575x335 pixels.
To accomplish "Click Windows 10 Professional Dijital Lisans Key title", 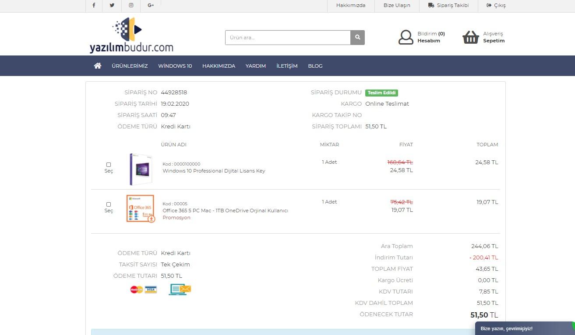I will pyautogui.click(x=214, y=171).
